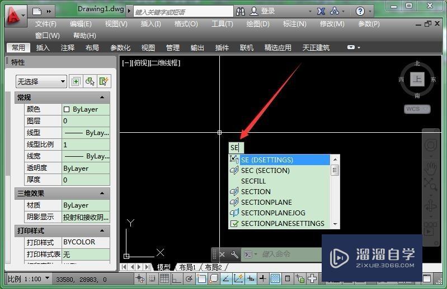Click the Quick Select icon in properties
The image size is (447, 289).
103,81
